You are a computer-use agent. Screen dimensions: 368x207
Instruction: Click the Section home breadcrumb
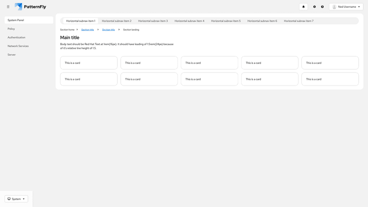coord(67,29)
